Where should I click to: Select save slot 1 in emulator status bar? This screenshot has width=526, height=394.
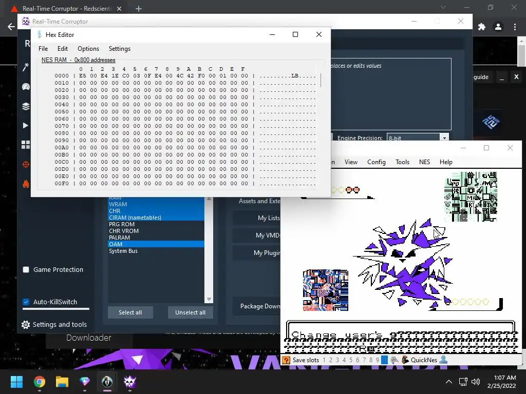tap(324, 360)
